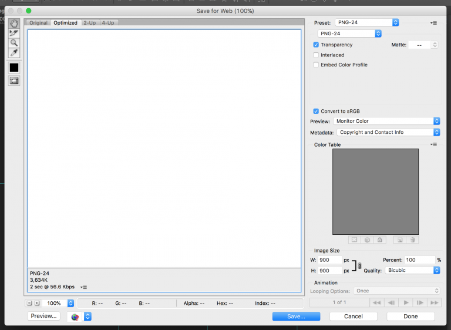Switch to the Optimized tab
Screen dimensions: 451x330
(x=66, y=23)
